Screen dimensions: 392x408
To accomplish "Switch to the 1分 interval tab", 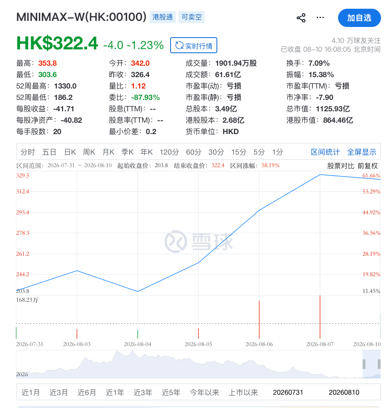I will coord(277,152).
